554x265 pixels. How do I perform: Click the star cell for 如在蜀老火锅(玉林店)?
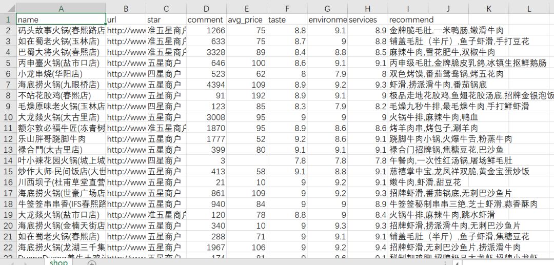(166, 42)
